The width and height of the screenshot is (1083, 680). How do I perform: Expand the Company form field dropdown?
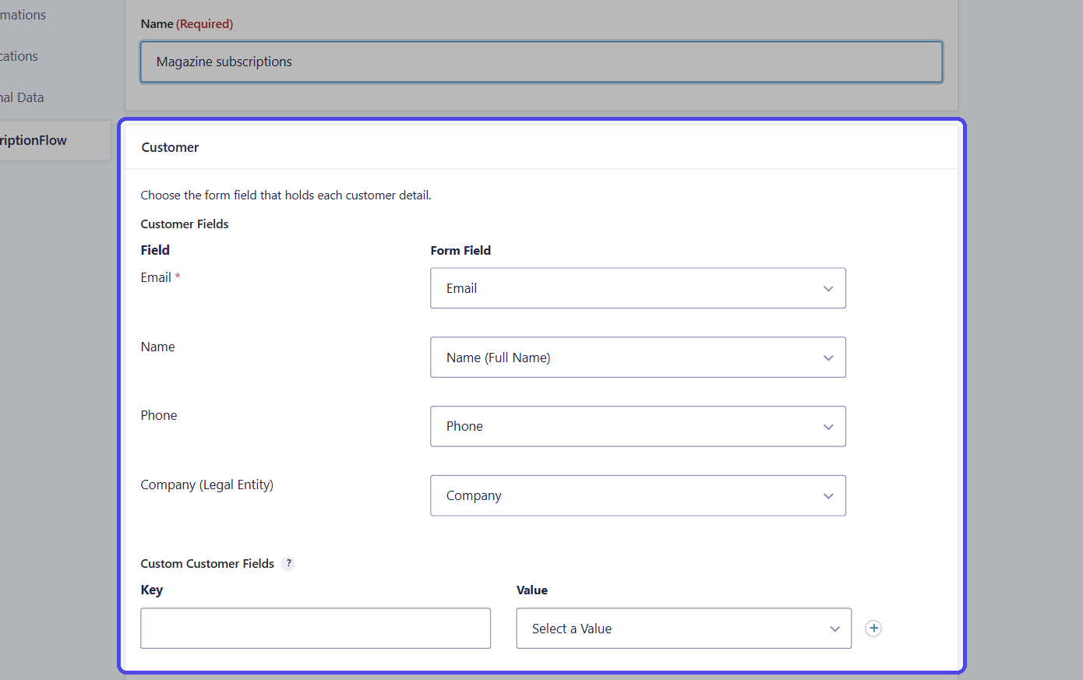(637, 495)
